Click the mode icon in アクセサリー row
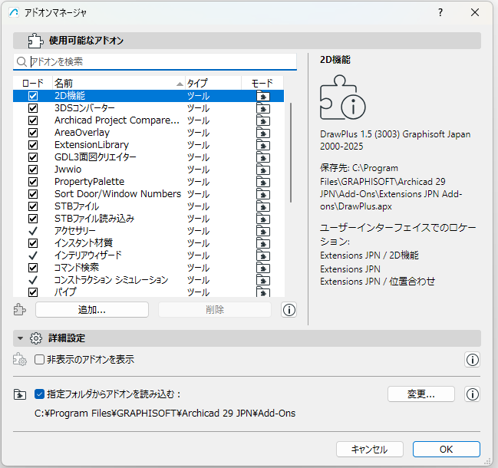 click(263, 231)
